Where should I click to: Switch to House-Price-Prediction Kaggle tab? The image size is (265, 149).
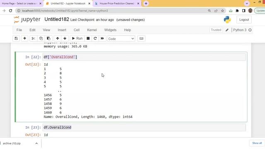117,3
